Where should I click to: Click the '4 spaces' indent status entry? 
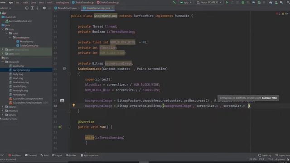coord(280,159)
